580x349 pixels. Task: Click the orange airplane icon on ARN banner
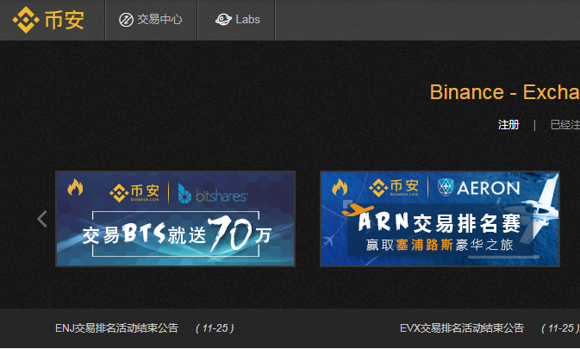(358, 209)
